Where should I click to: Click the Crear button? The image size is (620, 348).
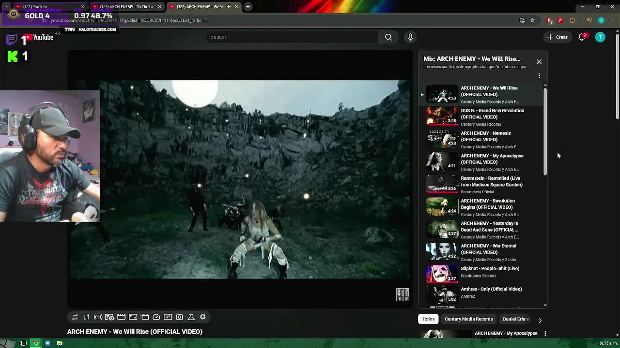click(557, 37)
